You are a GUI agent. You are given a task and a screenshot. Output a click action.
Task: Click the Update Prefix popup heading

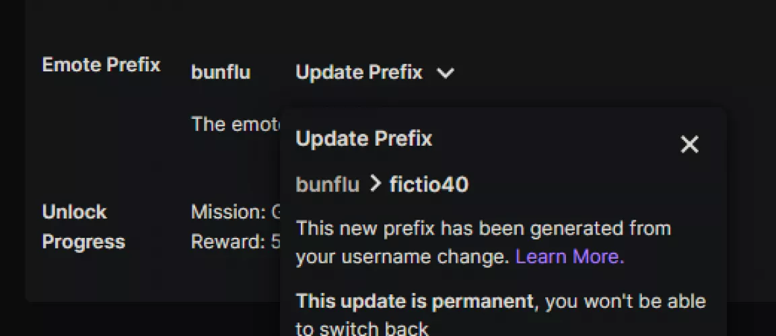(x=363, y=139)
